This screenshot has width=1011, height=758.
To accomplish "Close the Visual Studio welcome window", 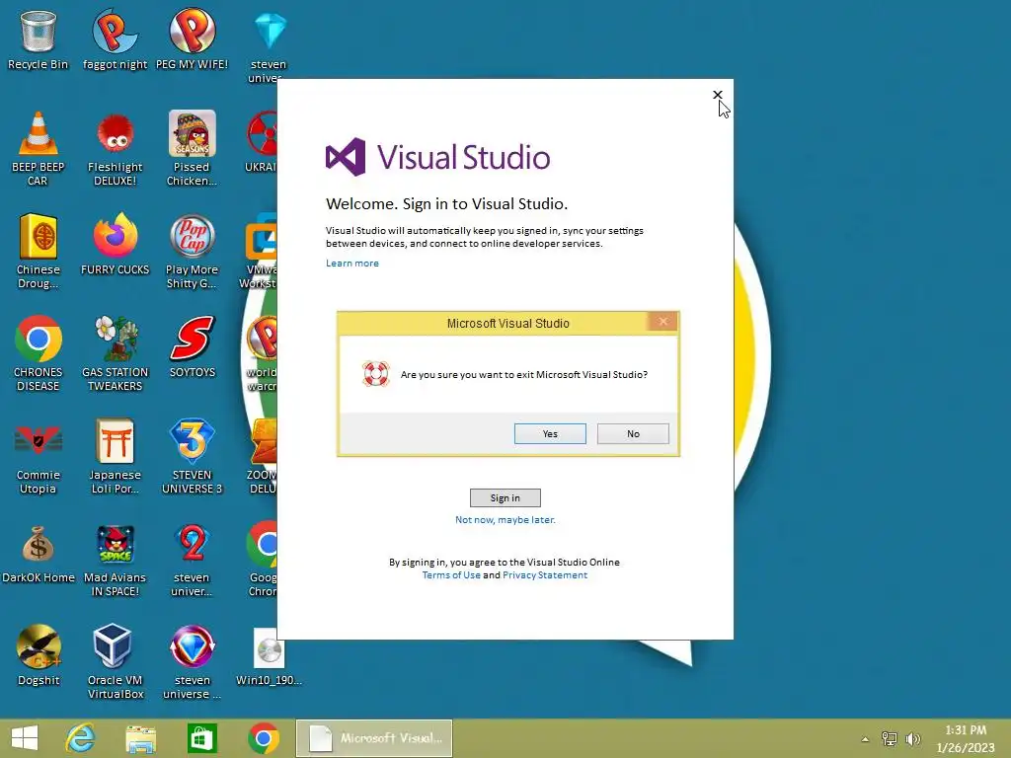I will pos(717,95).
